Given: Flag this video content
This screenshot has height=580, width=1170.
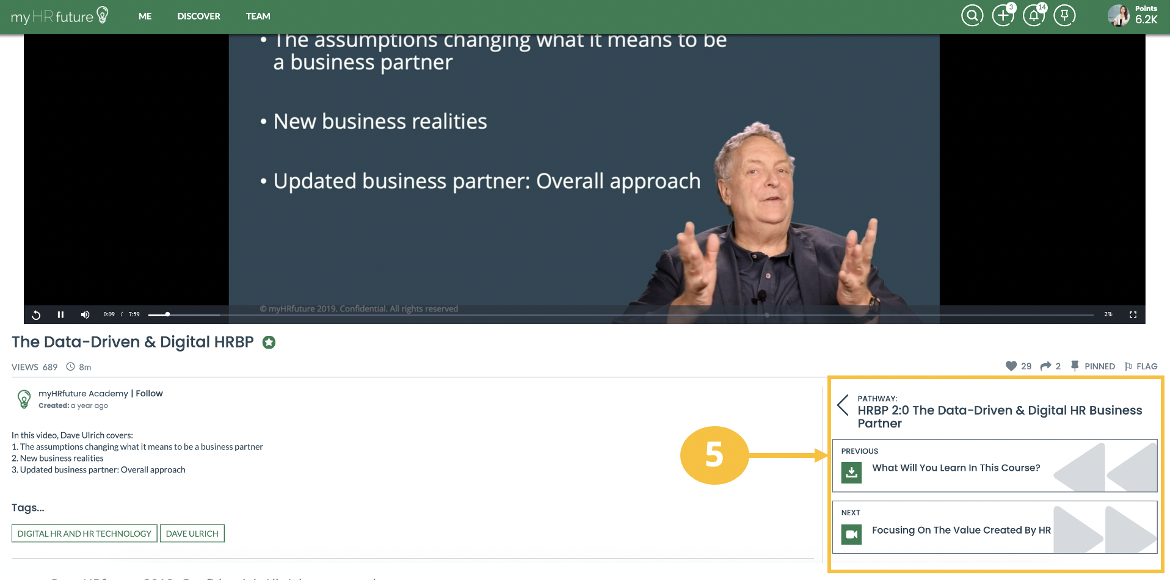Looking at the screenshot, I should point(1141,366).
